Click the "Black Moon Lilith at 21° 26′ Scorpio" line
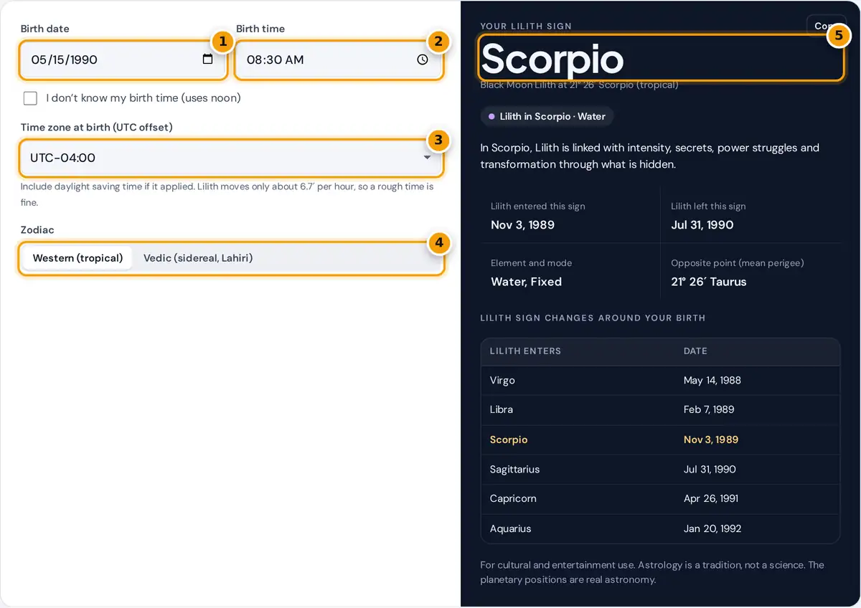861x608 pixels. (579, 85)
